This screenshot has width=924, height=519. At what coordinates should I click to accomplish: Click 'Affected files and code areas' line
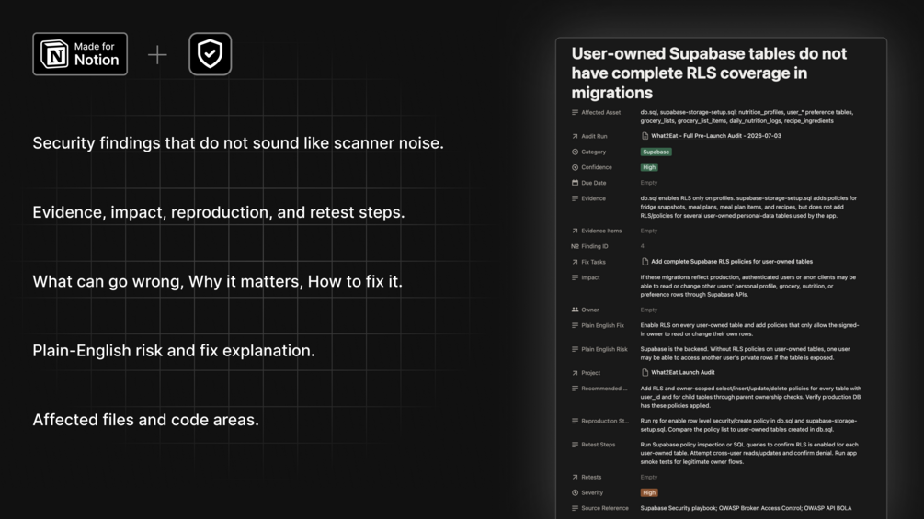pos(145,420)
